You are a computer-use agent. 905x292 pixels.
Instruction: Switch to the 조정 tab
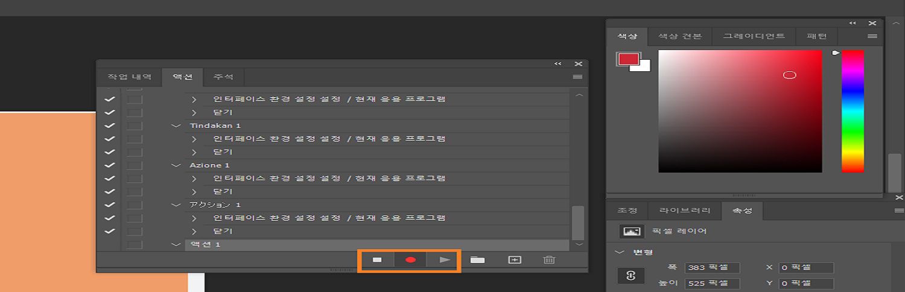click(627, 211)
